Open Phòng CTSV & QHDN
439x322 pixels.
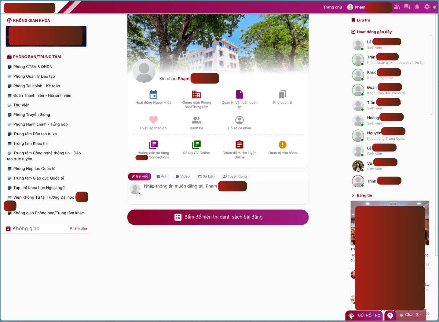[33, 67]
